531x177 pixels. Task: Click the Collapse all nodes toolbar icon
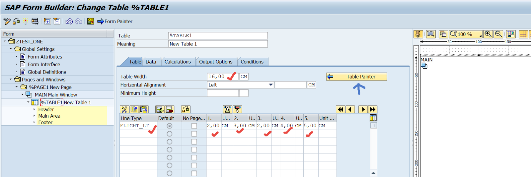pyautogui.click(x=57, y=21)
